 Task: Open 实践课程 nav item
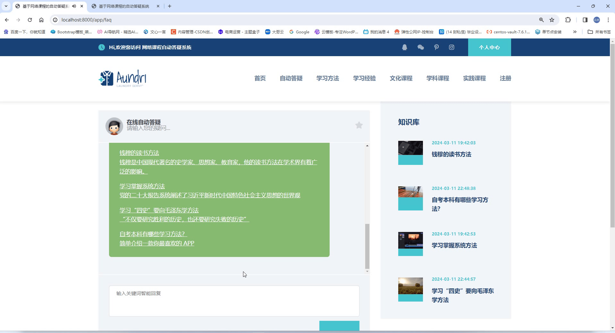pyautogui.click(x=475, y=78)
